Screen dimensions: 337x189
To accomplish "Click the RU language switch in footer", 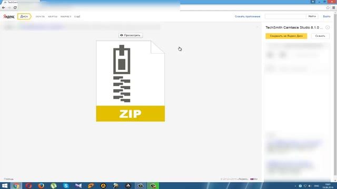I will point(254,179).
